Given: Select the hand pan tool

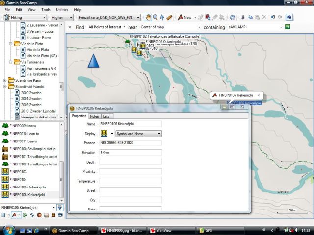Looking at the screenshot, I should [x=148, y=17].
